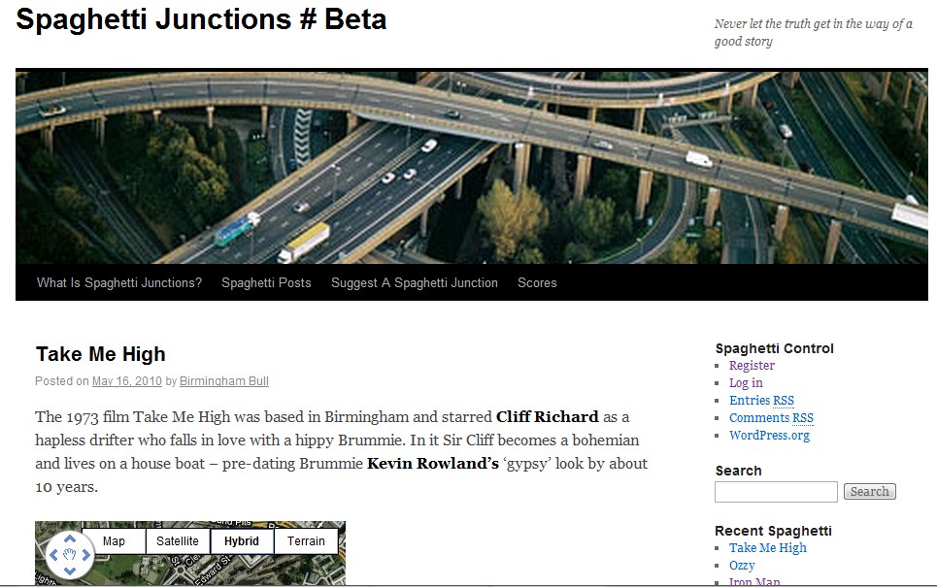
Task: Pan the map down with the arrow
Action: (69, 571)
